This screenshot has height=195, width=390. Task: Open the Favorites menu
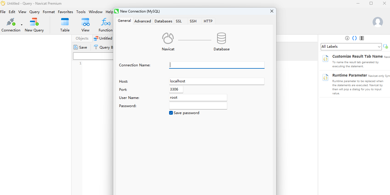point(65,12)
